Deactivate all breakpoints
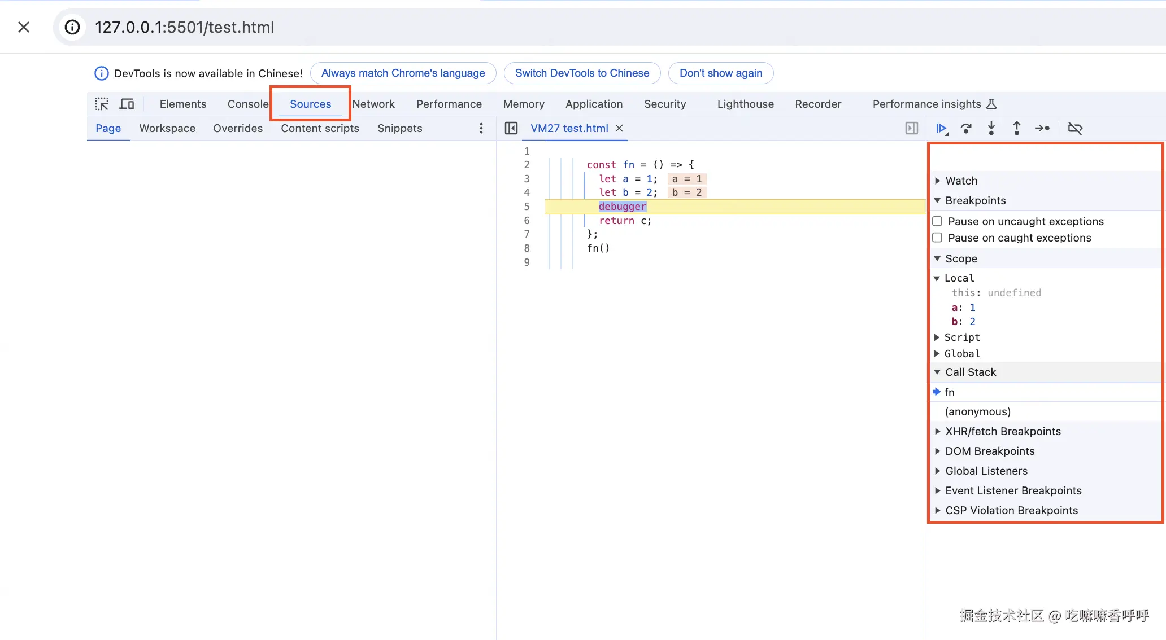Viewport: 1166px width, 640px height. coord(1074,129)
